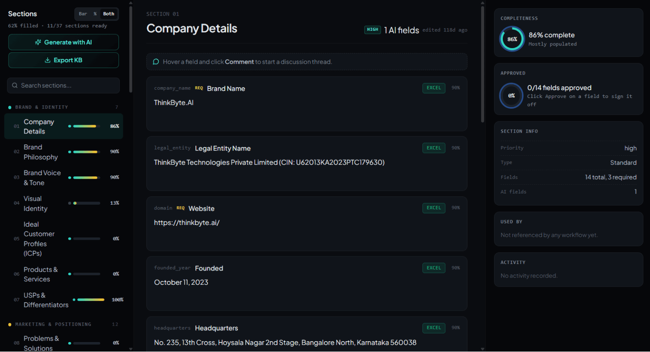Viewport: 650px width, 352px height.
Task: Click the Export KB button
Action: (x=63, y=60)
